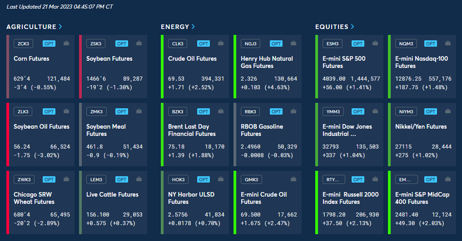Select the ESM3 ticker code

click(333, 43)
